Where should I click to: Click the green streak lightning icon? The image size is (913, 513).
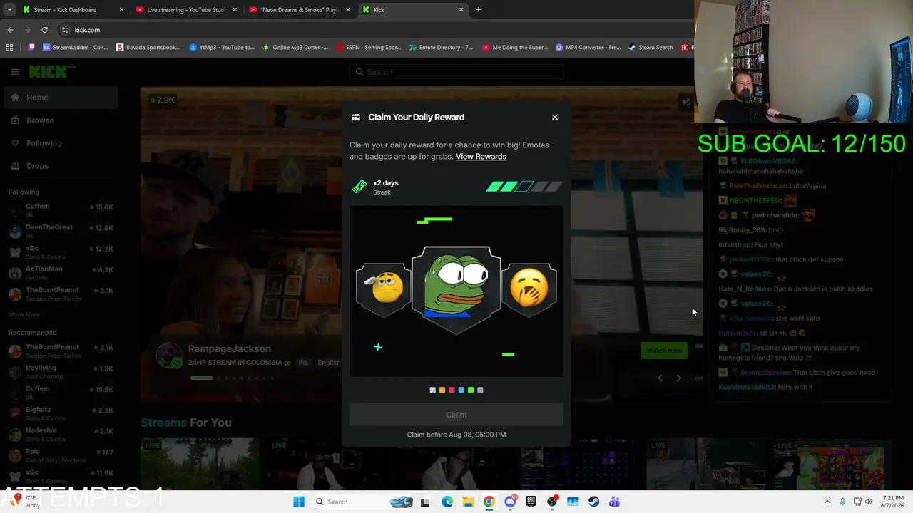tap(359, 187)
